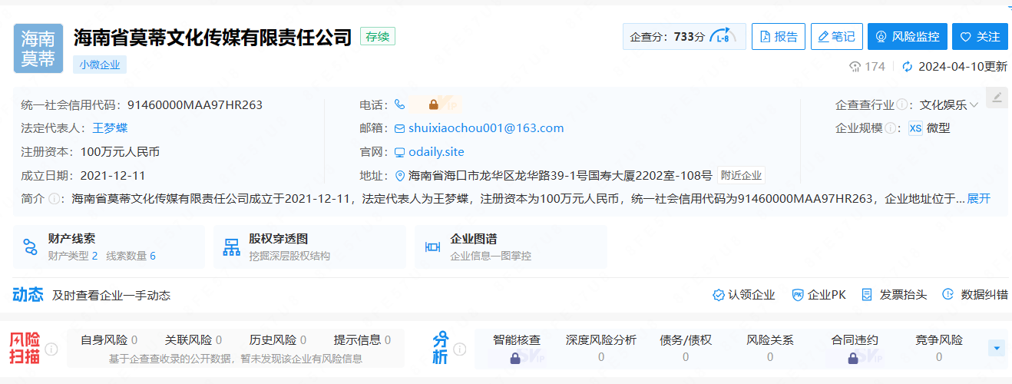1012x384 pixels.
Task: Open 风险关系 analysis item
Action: (770, 348)
